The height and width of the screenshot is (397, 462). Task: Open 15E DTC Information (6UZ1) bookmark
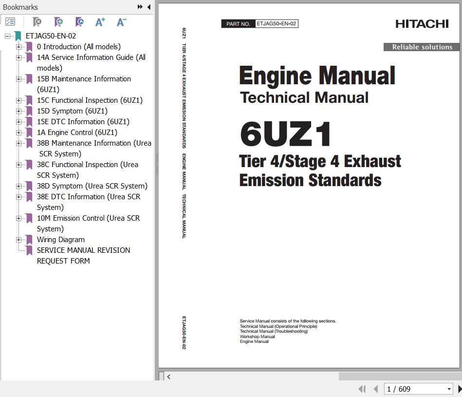coord(83,122)
